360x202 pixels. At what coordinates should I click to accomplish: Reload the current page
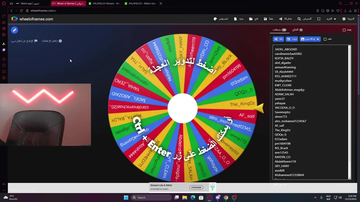click(21, 11)
